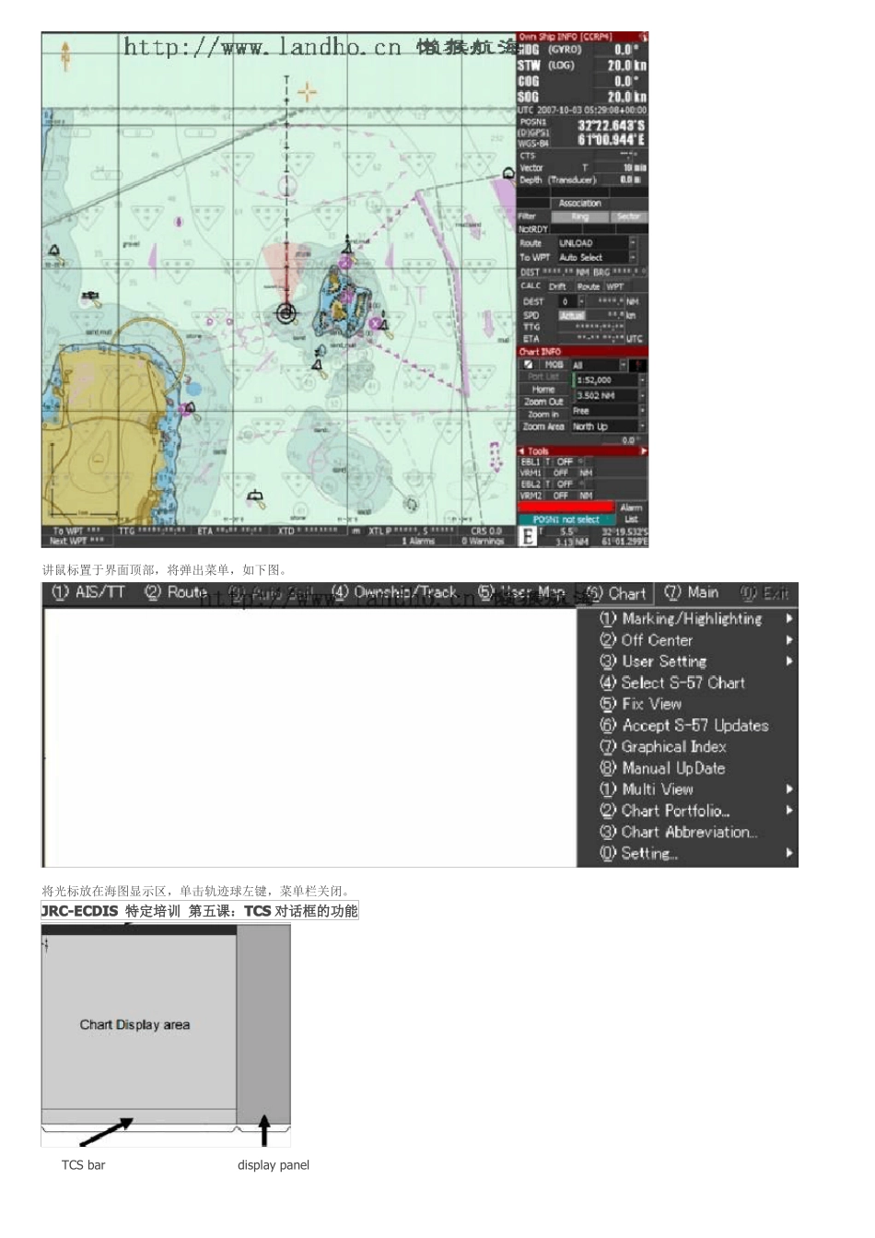
Task: Click the north arrow indicator on the chart
Action: pyautogui.click(x=64, y=55)
